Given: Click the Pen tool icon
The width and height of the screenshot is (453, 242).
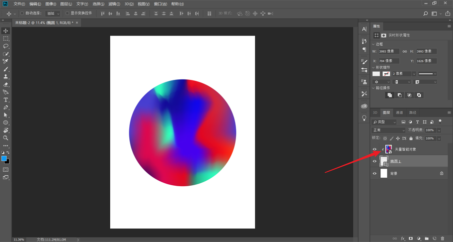Looking at the screenshot, I should tap(6, 107).
